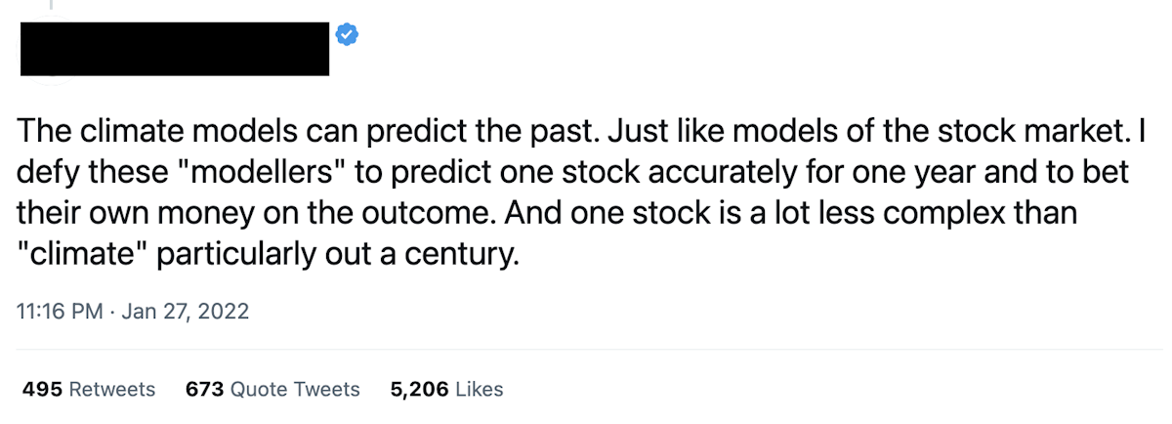Image resolution: width=1172 pixels, height=424 pixels.
Task: Open the 673 Quote Tweets list
Action: (272, 389)
